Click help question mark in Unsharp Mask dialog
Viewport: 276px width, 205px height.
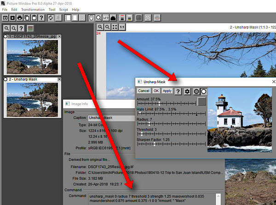pyautogui.click(x=178, y=91)
